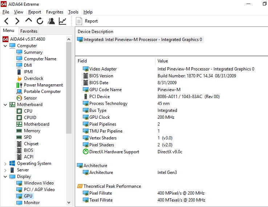This screenshot has width=268, height=207.
Task: Select the IPMI item
Action: point(25,72)
